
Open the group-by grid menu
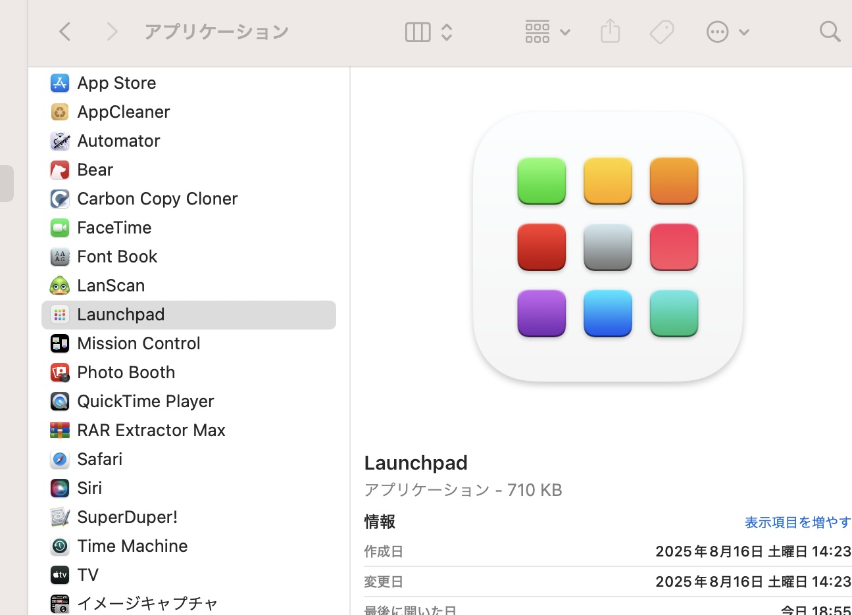pyautogui.click(x=547, y=32)
